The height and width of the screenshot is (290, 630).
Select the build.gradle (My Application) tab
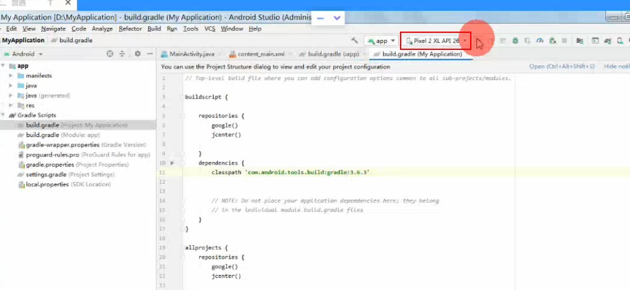422,54
